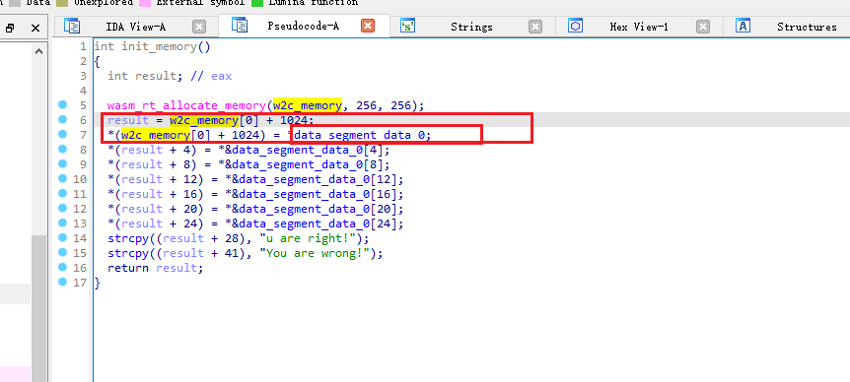Open the Structures tab

point(807,27)
